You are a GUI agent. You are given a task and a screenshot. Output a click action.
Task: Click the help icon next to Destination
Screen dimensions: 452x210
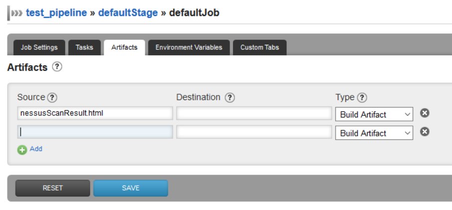[229, 98]
